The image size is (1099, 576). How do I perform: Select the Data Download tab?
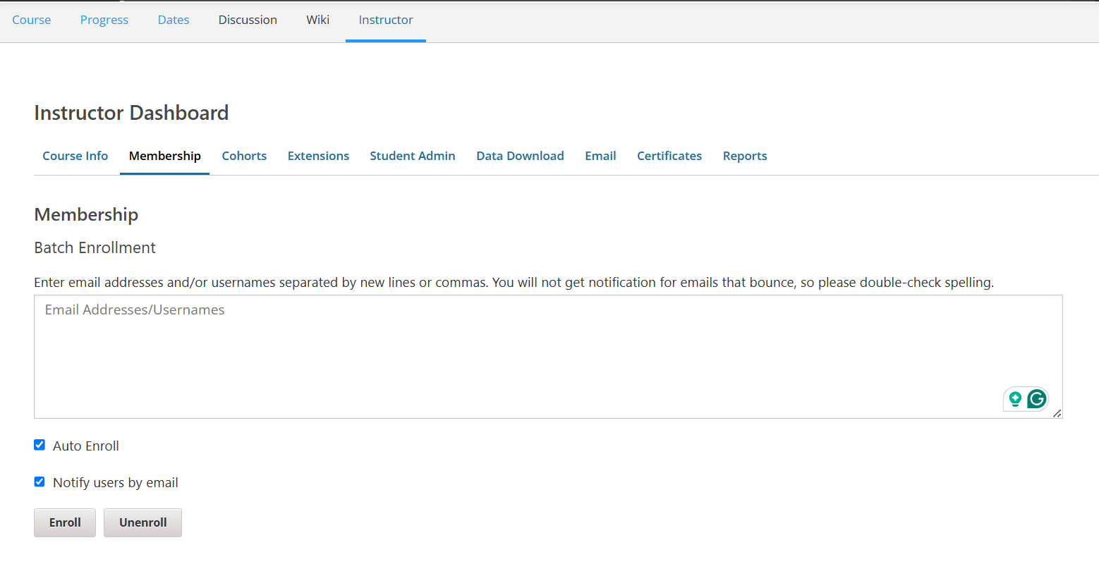point(520,156)
